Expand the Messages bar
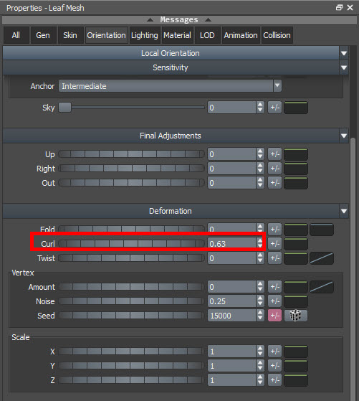Screen dimensions: 359x401 click(179, 19)
